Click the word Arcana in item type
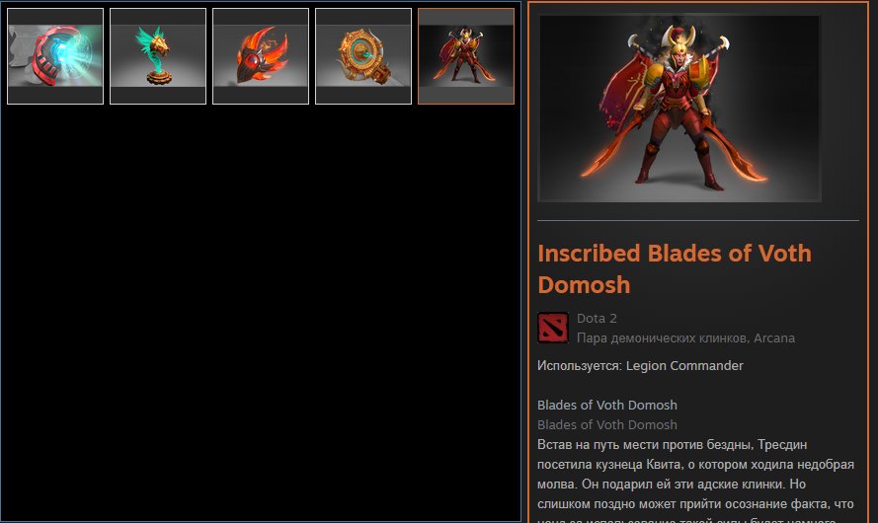878x523 pixels. pyautogui.click(x=774, y=337)
